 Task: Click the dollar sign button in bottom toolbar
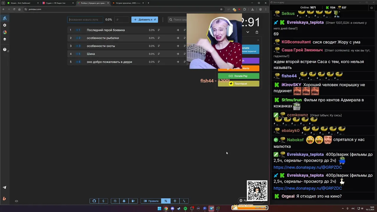tap(103, 201)
